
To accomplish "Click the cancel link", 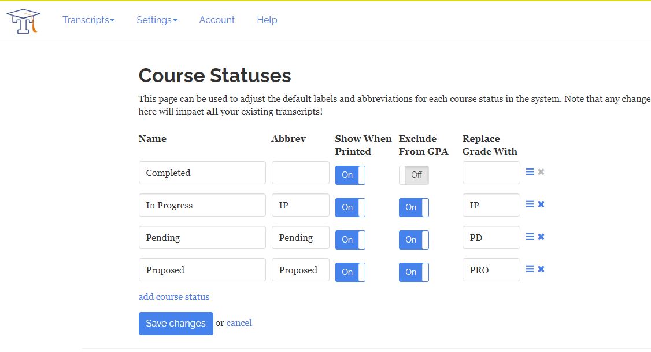I will [239, 323].
